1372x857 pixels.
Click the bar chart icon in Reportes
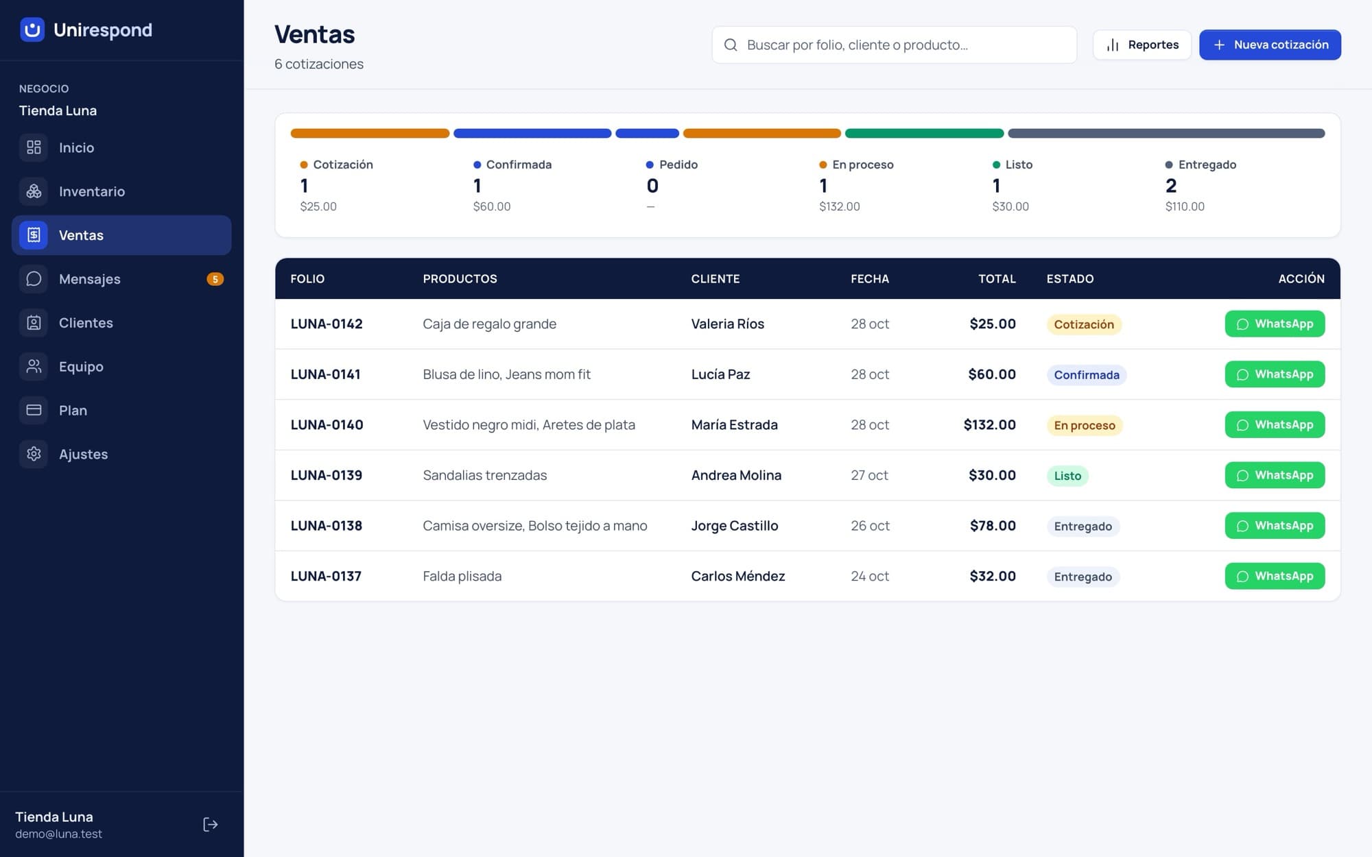click(1113, 45)
